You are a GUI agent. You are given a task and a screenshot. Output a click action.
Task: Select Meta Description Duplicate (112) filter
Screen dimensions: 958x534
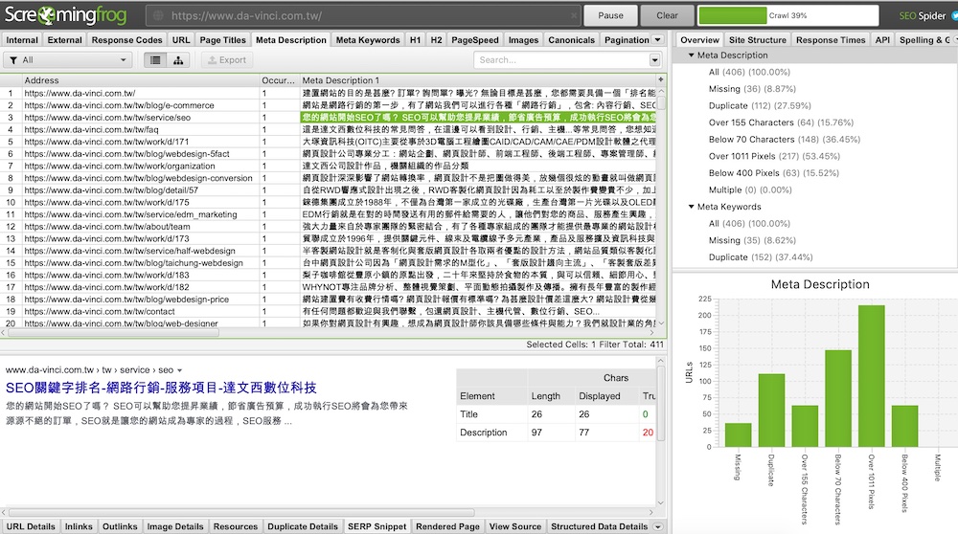760,105
